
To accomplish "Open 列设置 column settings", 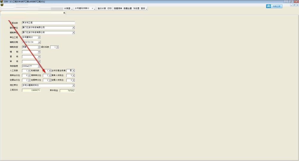I will point(136,9).
